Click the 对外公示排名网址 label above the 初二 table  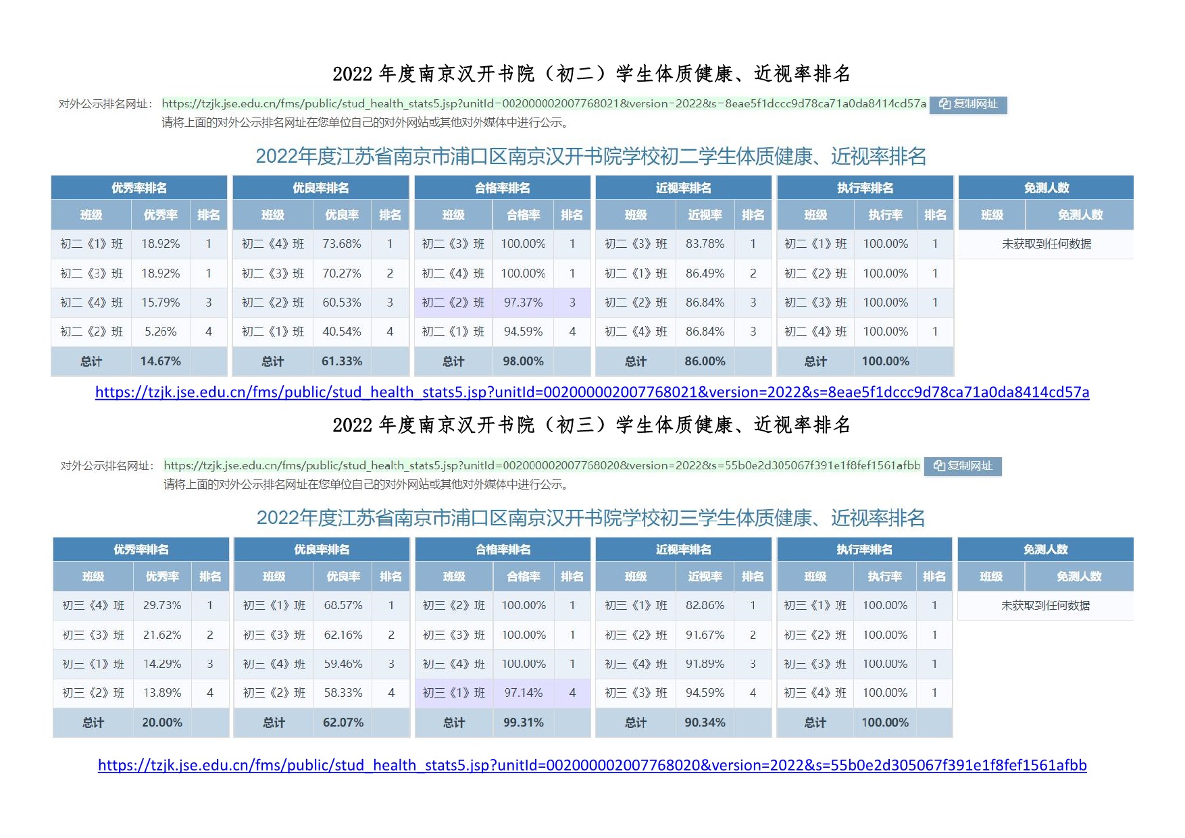[105, 104]
